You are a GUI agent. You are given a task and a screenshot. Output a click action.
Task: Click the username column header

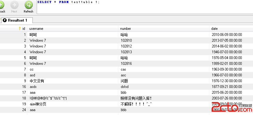click(x=73, y=29)
